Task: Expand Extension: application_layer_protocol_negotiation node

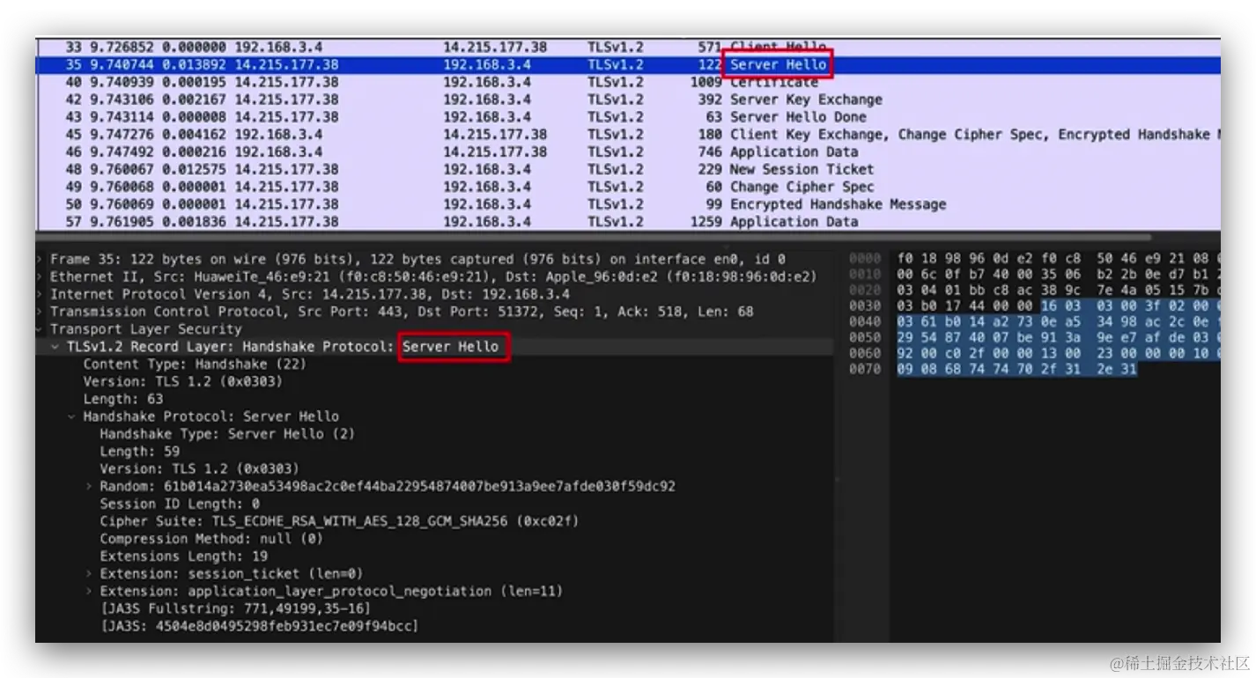Action: click(x=90, y=591)
